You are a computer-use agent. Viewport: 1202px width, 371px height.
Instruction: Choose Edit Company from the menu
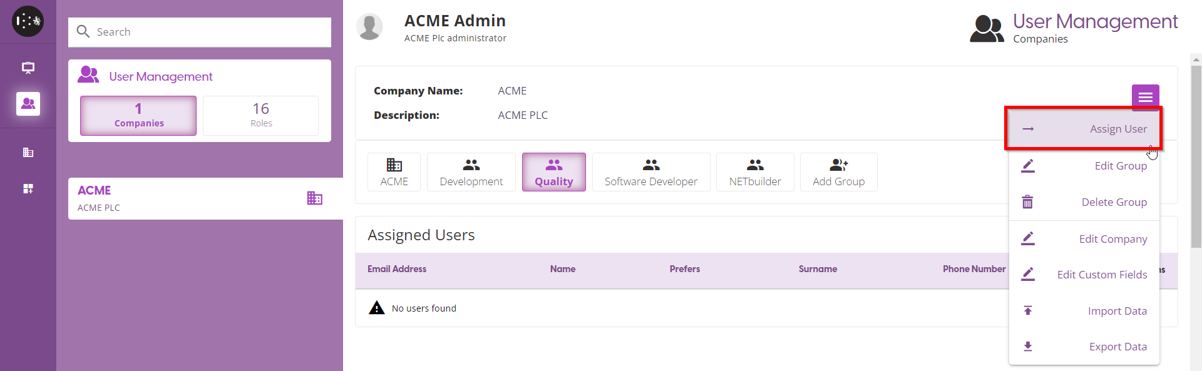pyautogui.click(x=1084, y=239)
